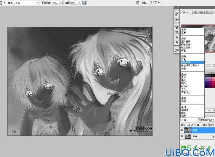Select 线性加深 Linear Burn blend mode
215x157 pixels.
coord(193,48)
